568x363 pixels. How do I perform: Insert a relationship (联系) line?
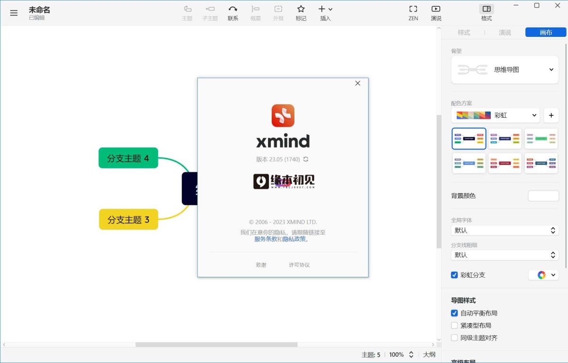(x=233, y=13)
